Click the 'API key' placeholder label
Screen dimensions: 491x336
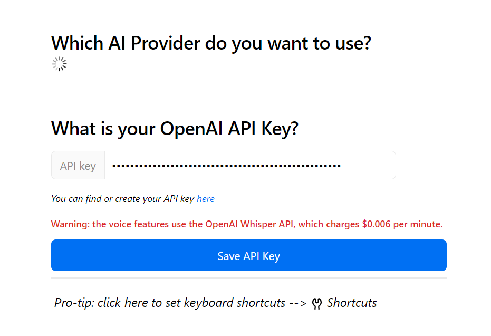78,165
